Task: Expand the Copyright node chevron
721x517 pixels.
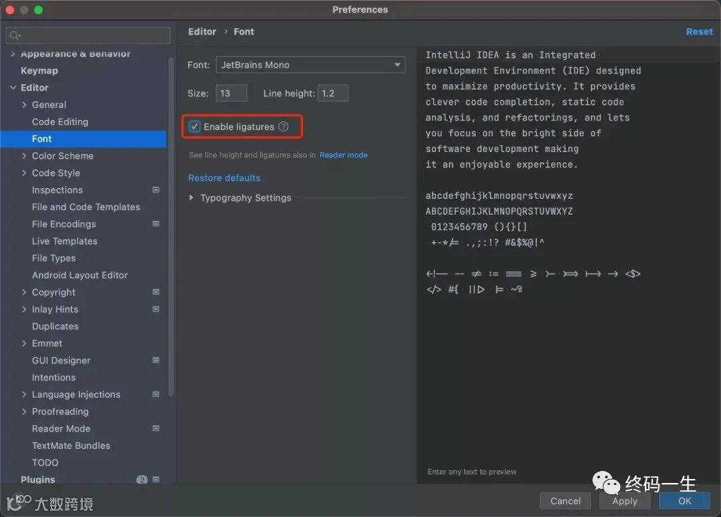Action: point(24,292)
